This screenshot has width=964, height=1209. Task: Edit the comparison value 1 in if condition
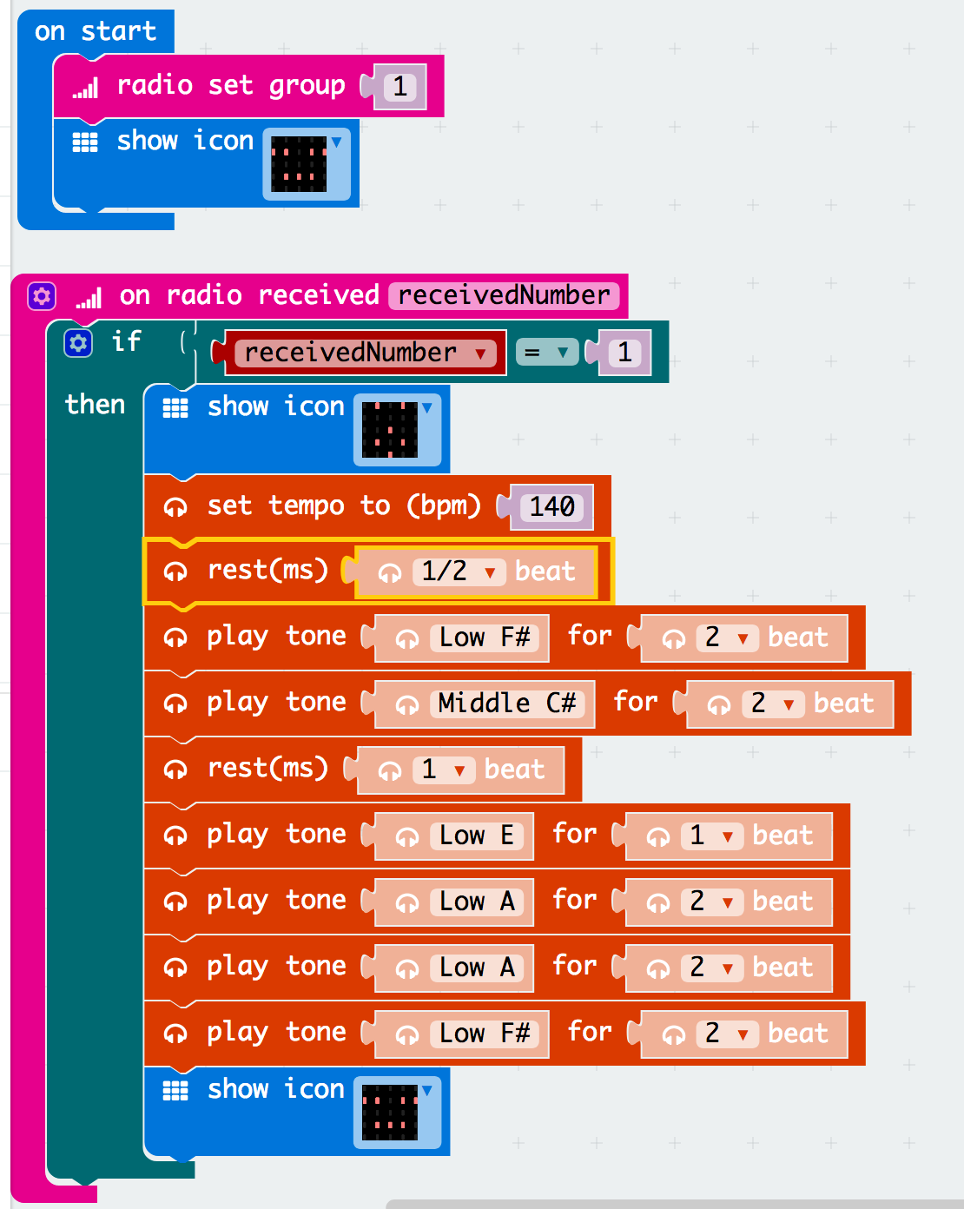tap(624, 353)
